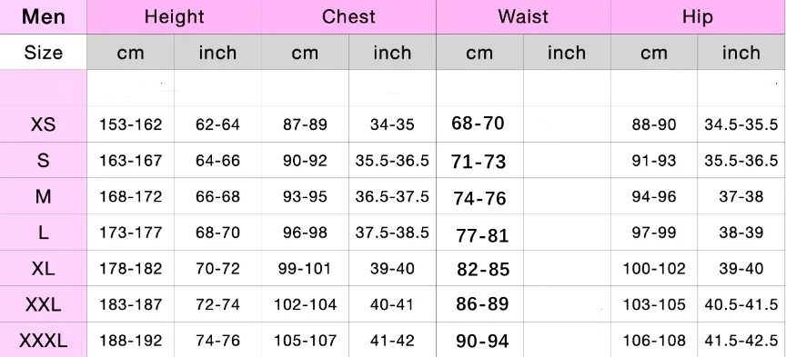Select the L size row label
Image resolution: width=786 pixels, height=357 pixels.
point(43,233)
